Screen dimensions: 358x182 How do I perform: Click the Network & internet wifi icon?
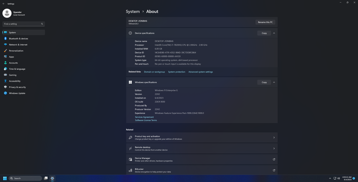coord(5,44)
